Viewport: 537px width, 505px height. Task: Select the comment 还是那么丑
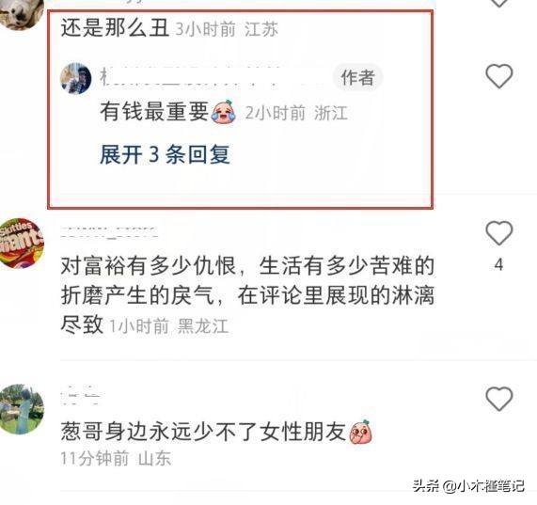(115, 28)
